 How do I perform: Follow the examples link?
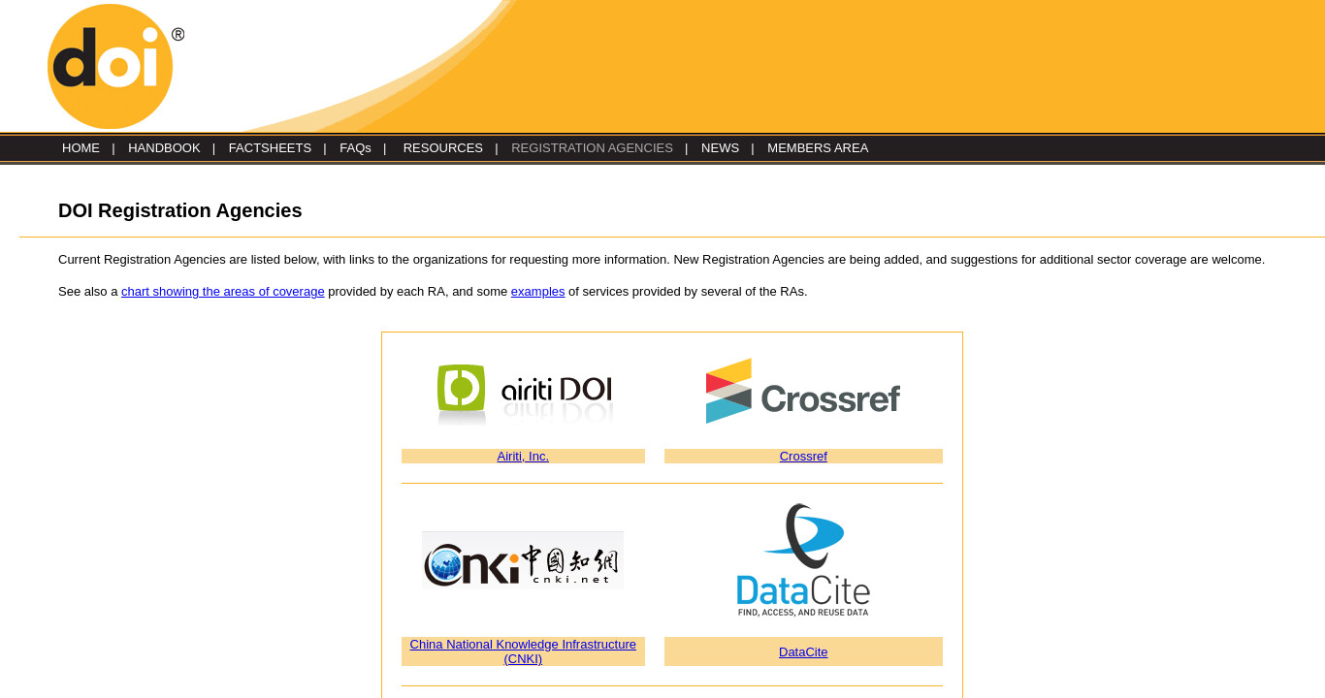click(x=537, y=292)
